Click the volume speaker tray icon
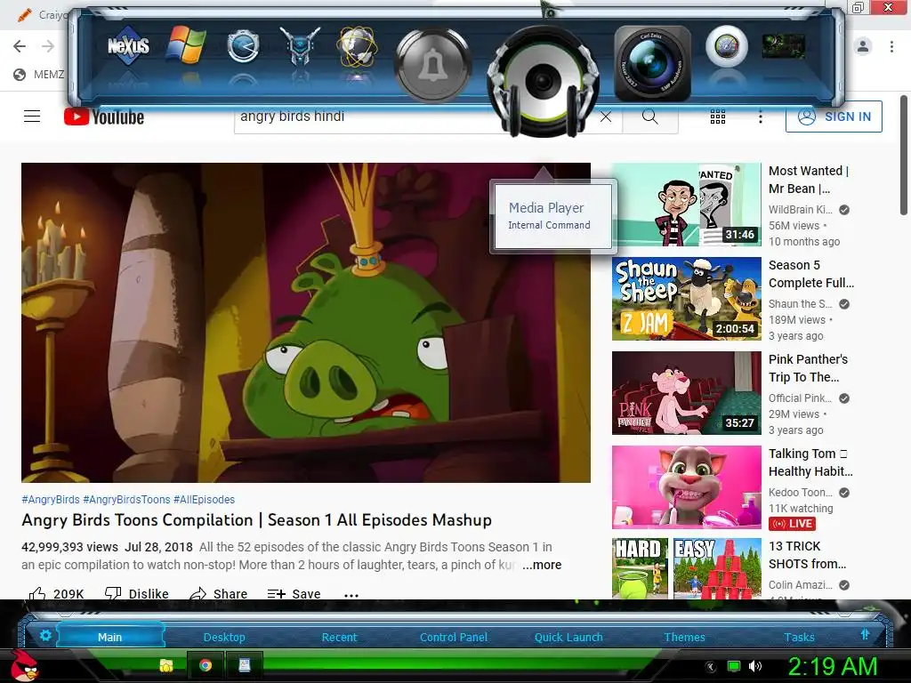The image size is (911, 683). [754, 666]
